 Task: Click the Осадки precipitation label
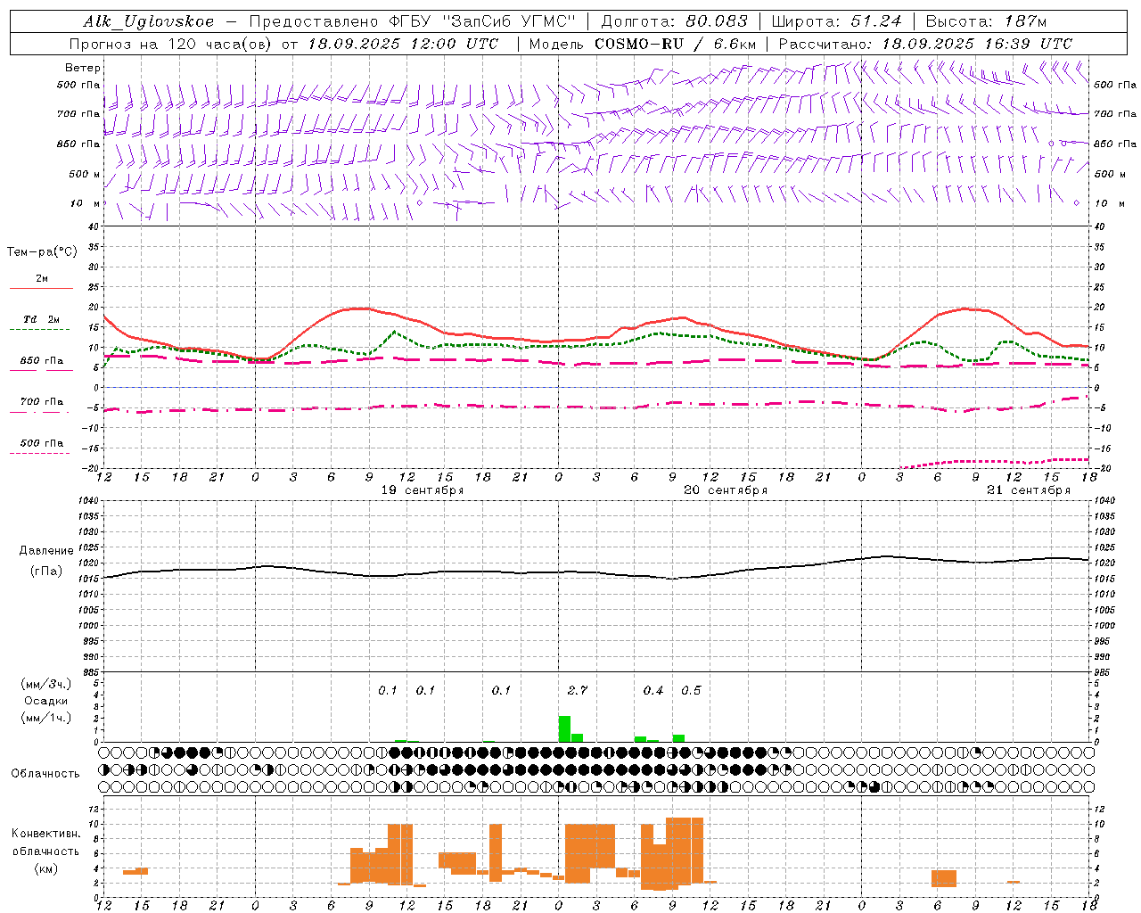[45, 701]
